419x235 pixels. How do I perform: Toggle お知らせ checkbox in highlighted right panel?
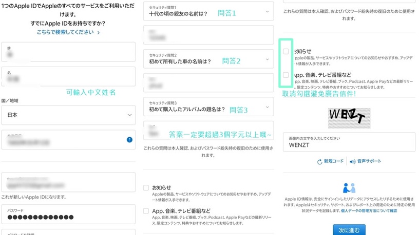286,51
